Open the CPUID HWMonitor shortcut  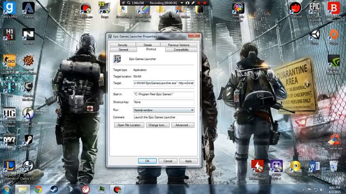pos(257,170)
